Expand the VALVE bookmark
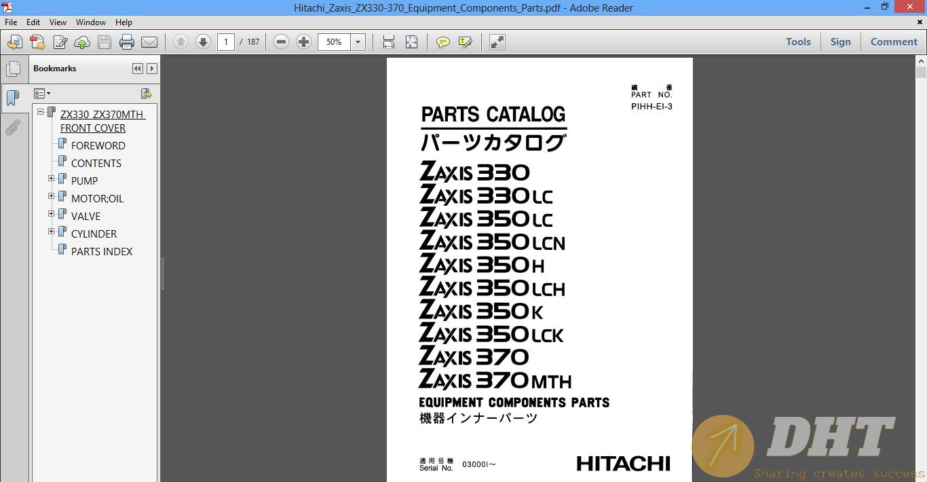Viewport: 927px width, 482px height. click(x=52, y=214)
